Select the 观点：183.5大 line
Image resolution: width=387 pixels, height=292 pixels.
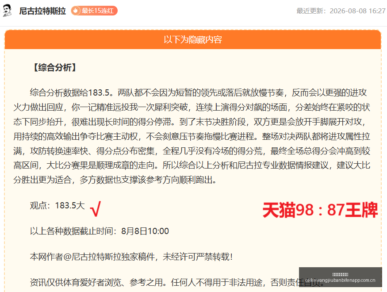[x=57, y=205]
